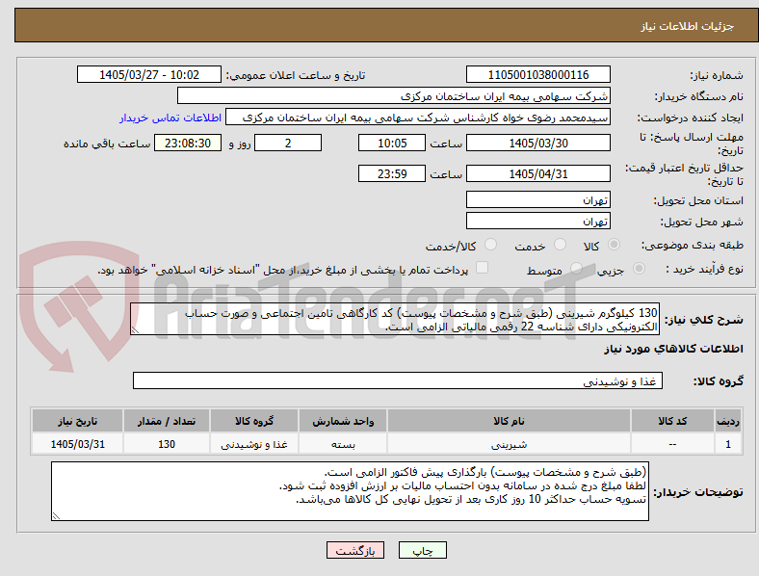The width and height of the screenshot is (759, 576).
Task: Click the ساعت باقی مانده label
Action: coord(107,144)
